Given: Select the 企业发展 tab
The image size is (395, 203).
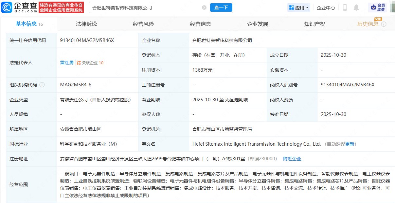Looking at the screenshot, I should tap(258, 24).
